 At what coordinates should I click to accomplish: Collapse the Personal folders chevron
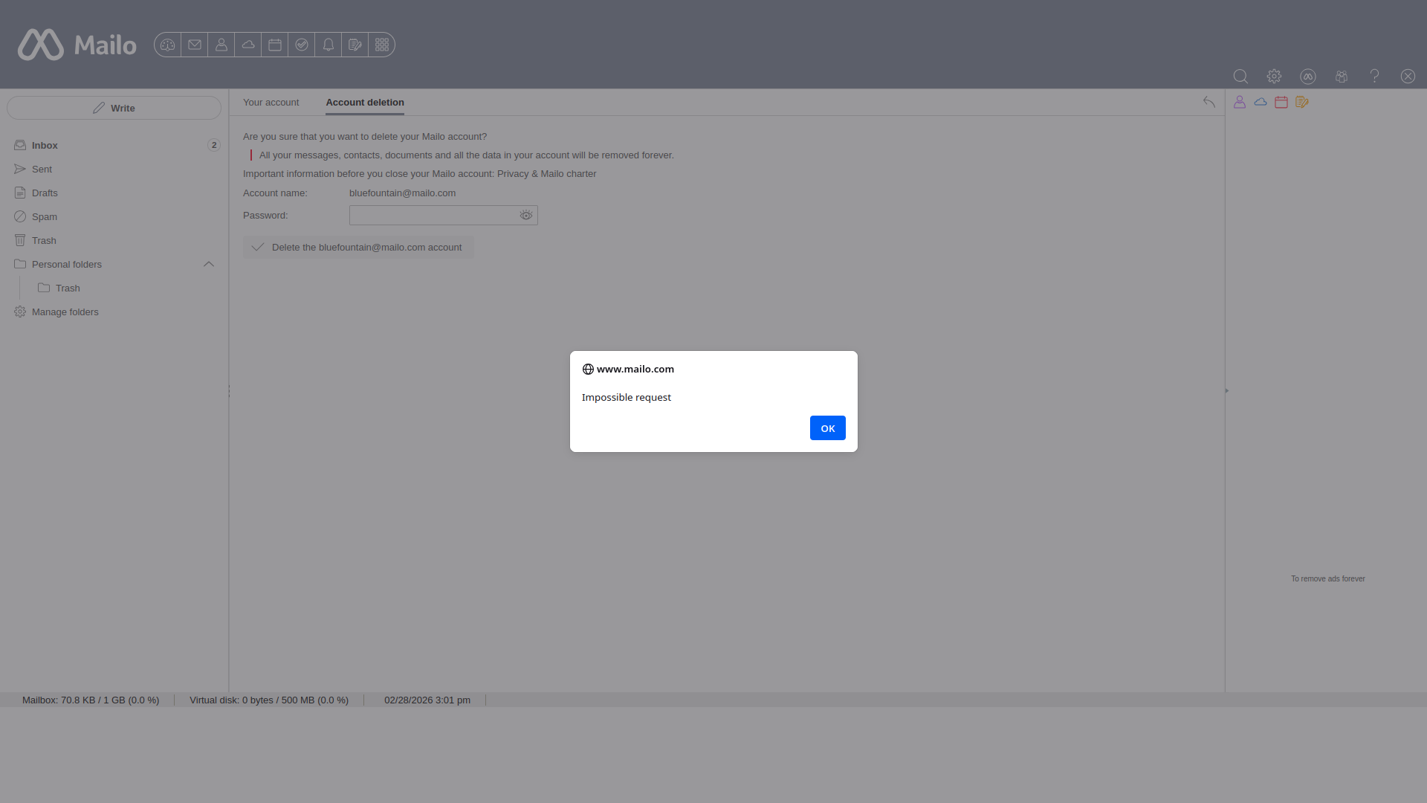coord(209,265)
